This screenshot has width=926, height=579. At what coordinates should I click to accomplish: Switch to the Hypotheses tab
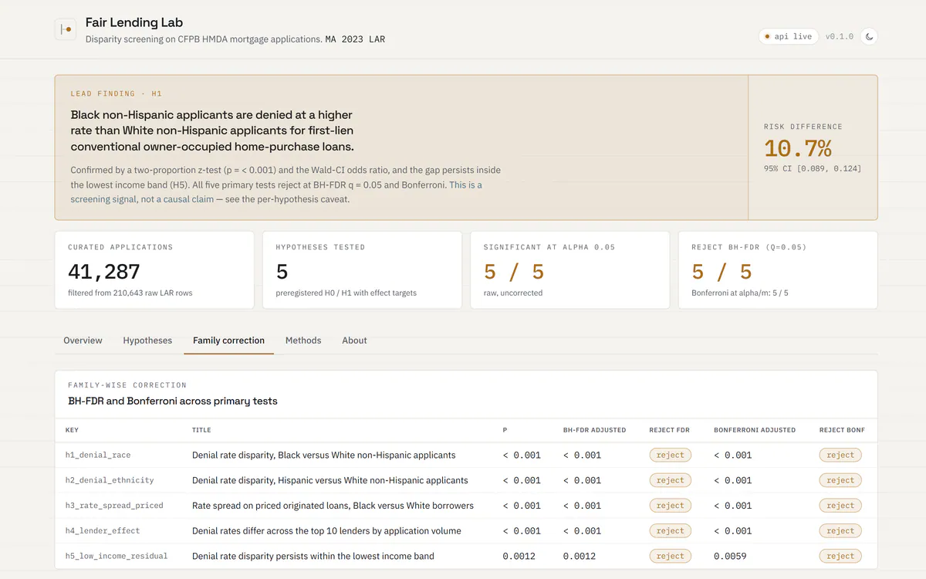[147, 340]
